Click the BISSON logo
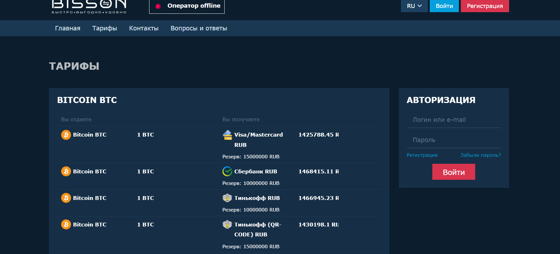 coord(89,7)
